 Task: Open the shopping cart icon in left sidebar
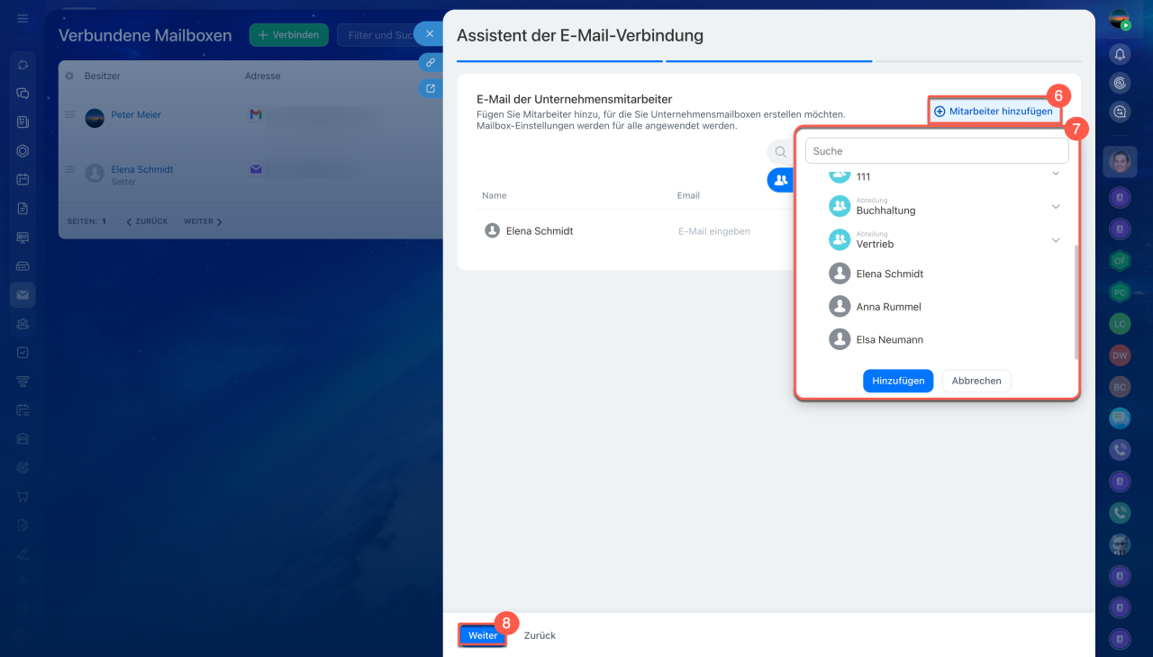coord(23,496)
